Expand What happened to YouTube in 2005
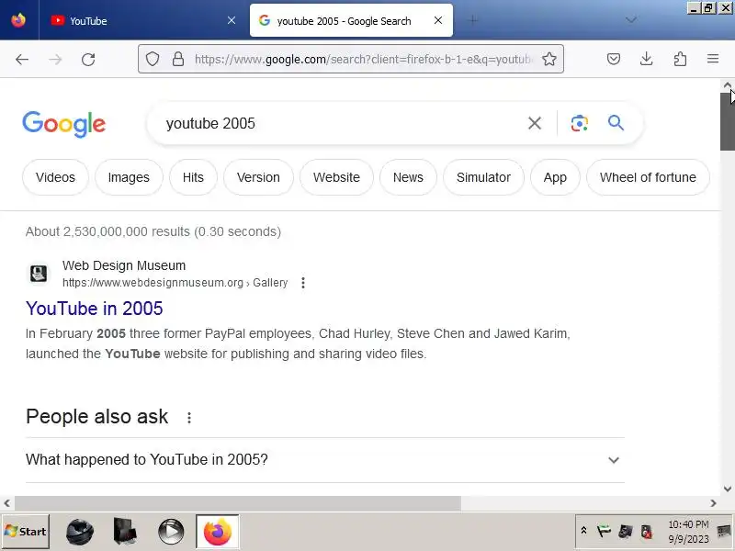735x551 pixels. [325, 460]
